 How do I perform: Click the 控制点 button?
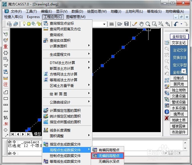click(x=179, y=78)
